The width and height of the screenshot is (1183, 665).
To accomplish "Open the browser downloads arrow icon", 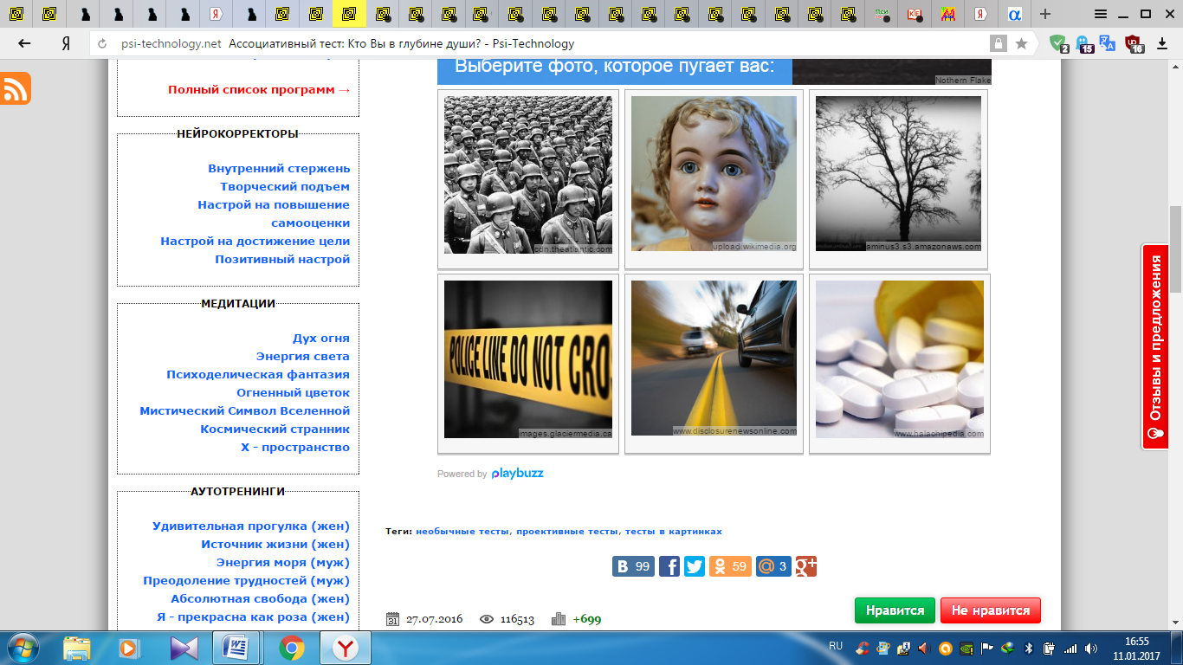I will [x=1162, y=43].
